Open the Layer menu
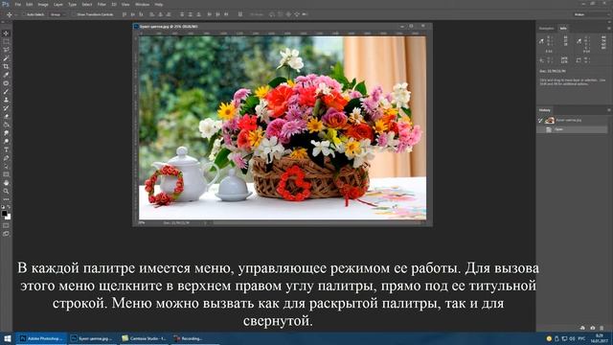The height and width of the screenshot is (345, 613). pos(57,4)
